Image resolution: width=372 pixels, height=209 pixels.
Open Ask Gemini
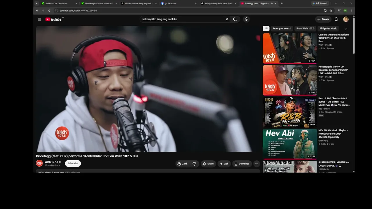click(320, 3)
